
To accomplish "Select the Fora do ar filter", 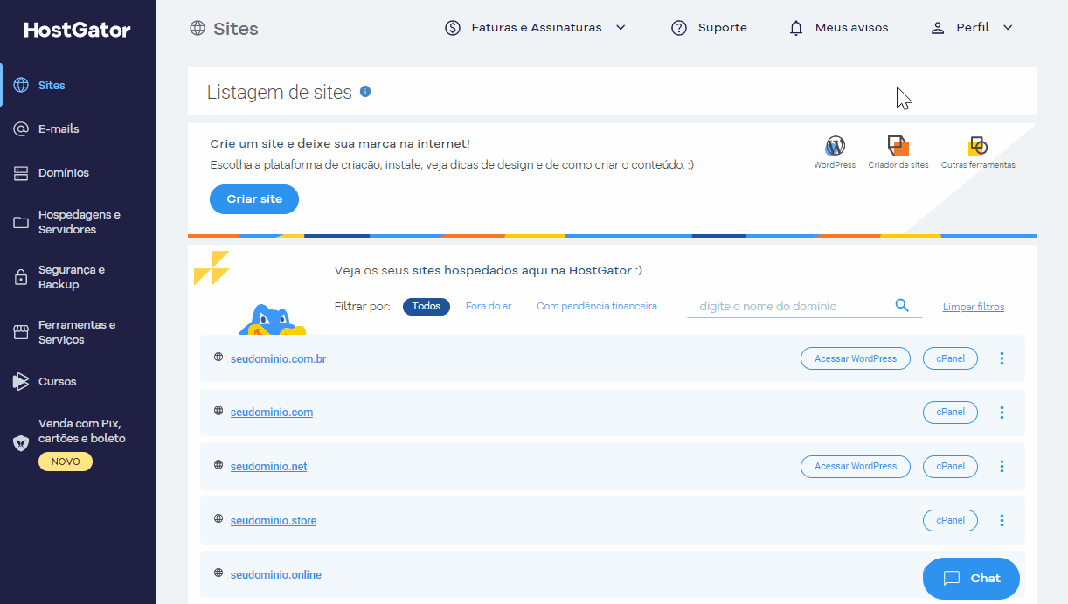I will (489, 307).
